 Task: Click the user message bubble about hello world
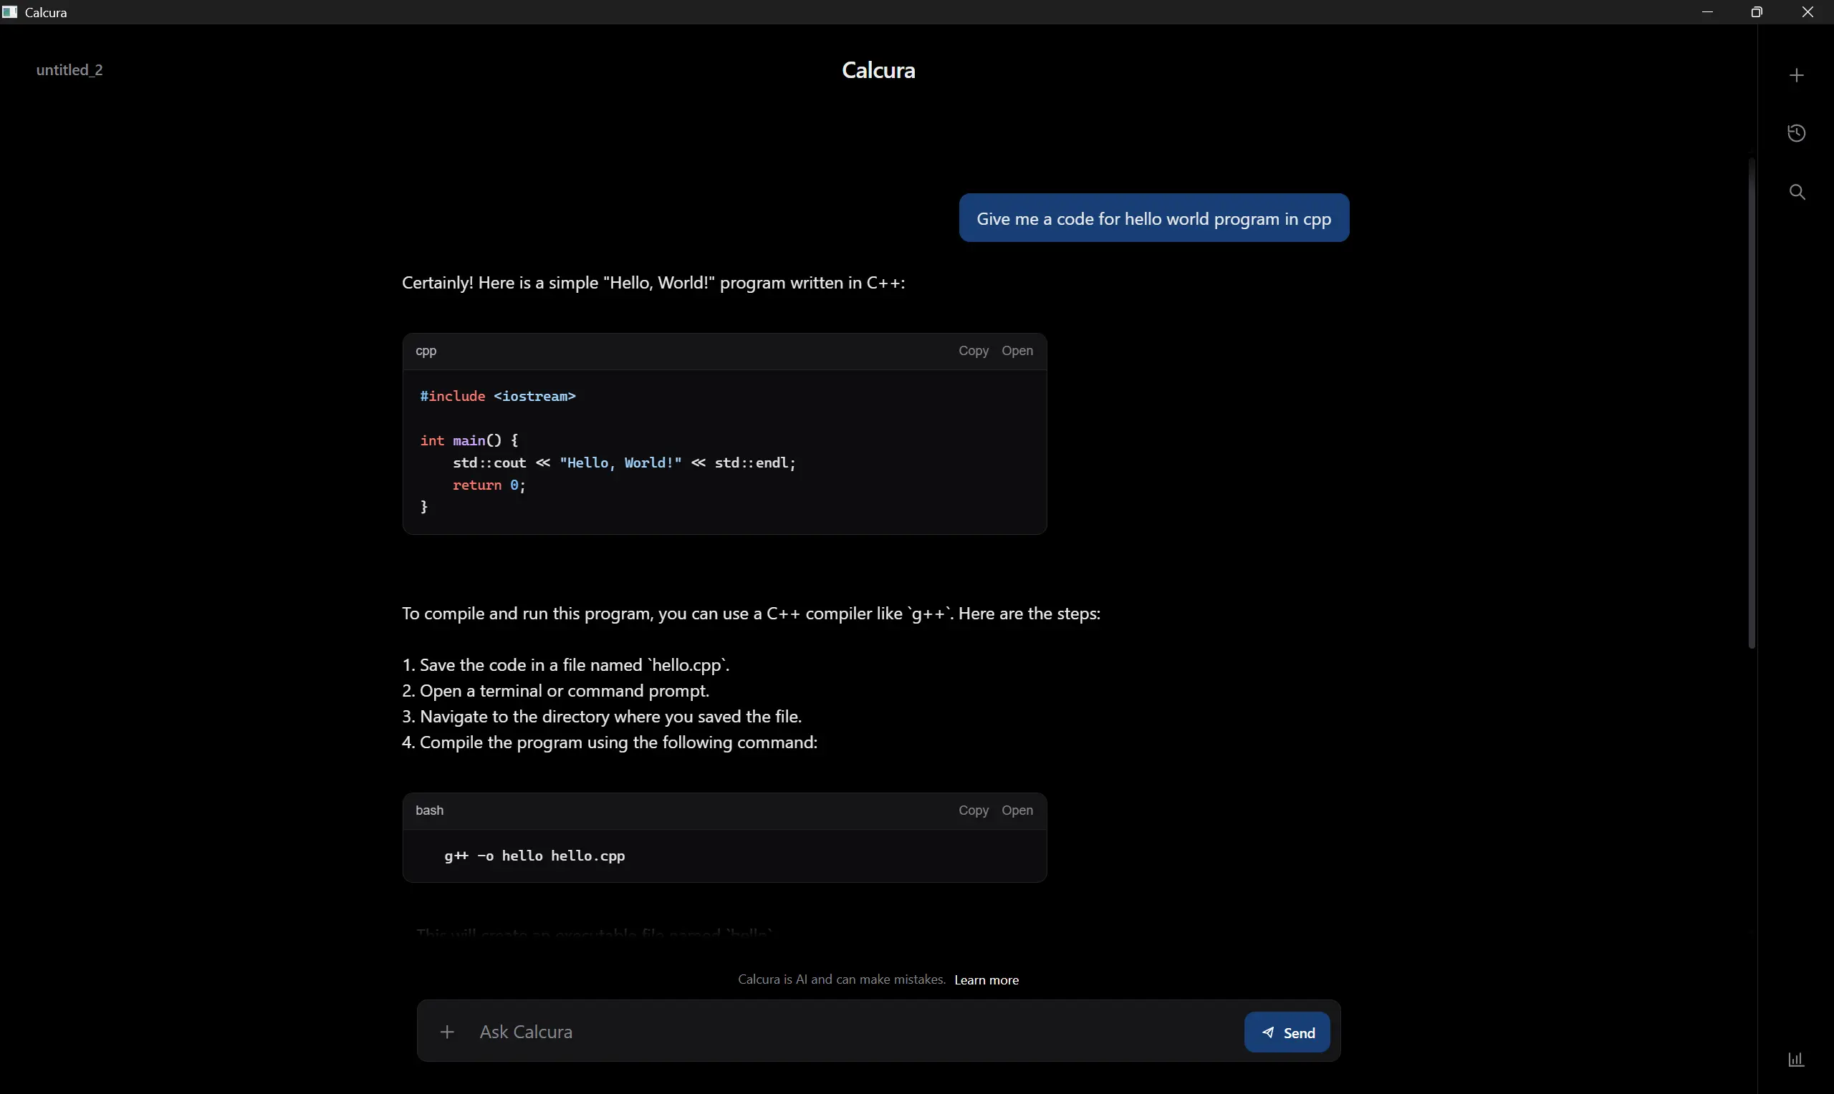1153,218
